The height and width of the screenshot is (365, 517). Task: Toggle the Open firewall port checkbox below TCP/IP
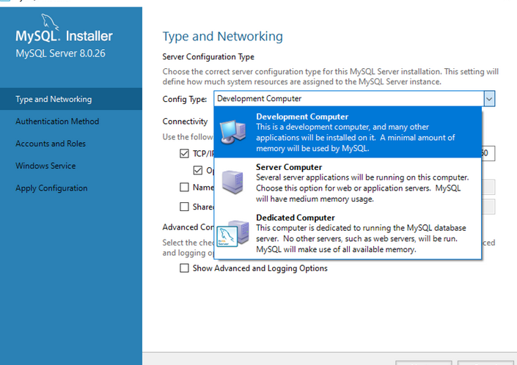[x=198, y=170]
